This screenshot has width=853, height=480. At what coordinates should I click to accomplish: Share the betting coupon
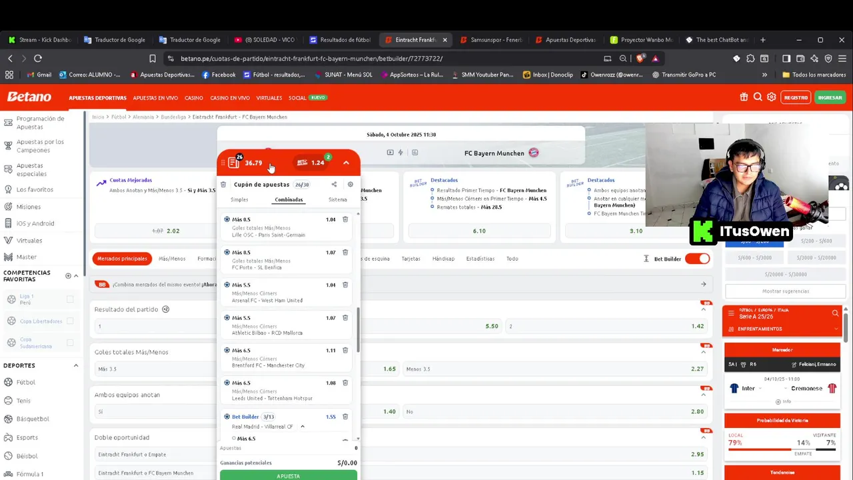334,185
